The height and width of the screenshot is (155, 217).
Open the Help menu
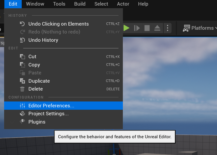pyautogui.click(x=143, y=4)
